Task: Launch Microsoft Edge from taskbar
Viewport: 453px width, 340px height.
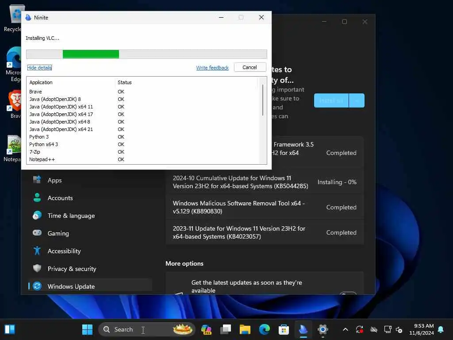Action: pyautogui.click(x=265, y=329)
